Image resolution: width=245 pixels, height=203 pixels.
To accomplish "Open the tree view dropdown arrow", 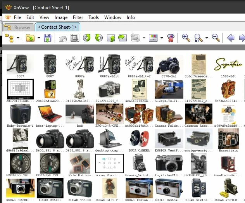I will (x=18, y=38).
